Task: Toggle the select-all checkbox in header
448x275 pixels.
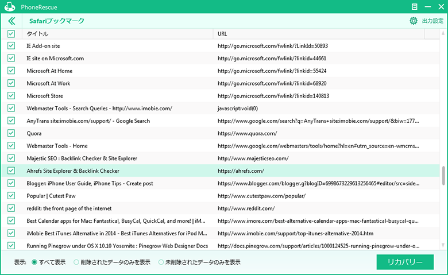Action: tap(11, 34)
